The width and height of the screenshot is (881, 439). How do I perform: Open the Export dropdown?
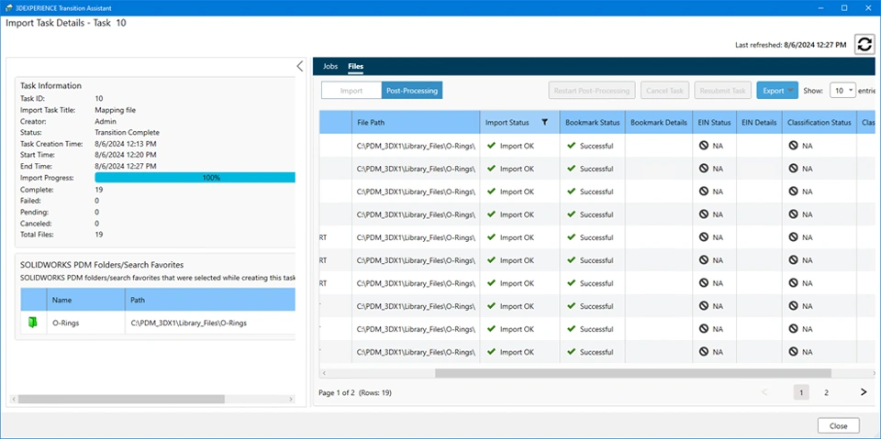tap(777, 90)
